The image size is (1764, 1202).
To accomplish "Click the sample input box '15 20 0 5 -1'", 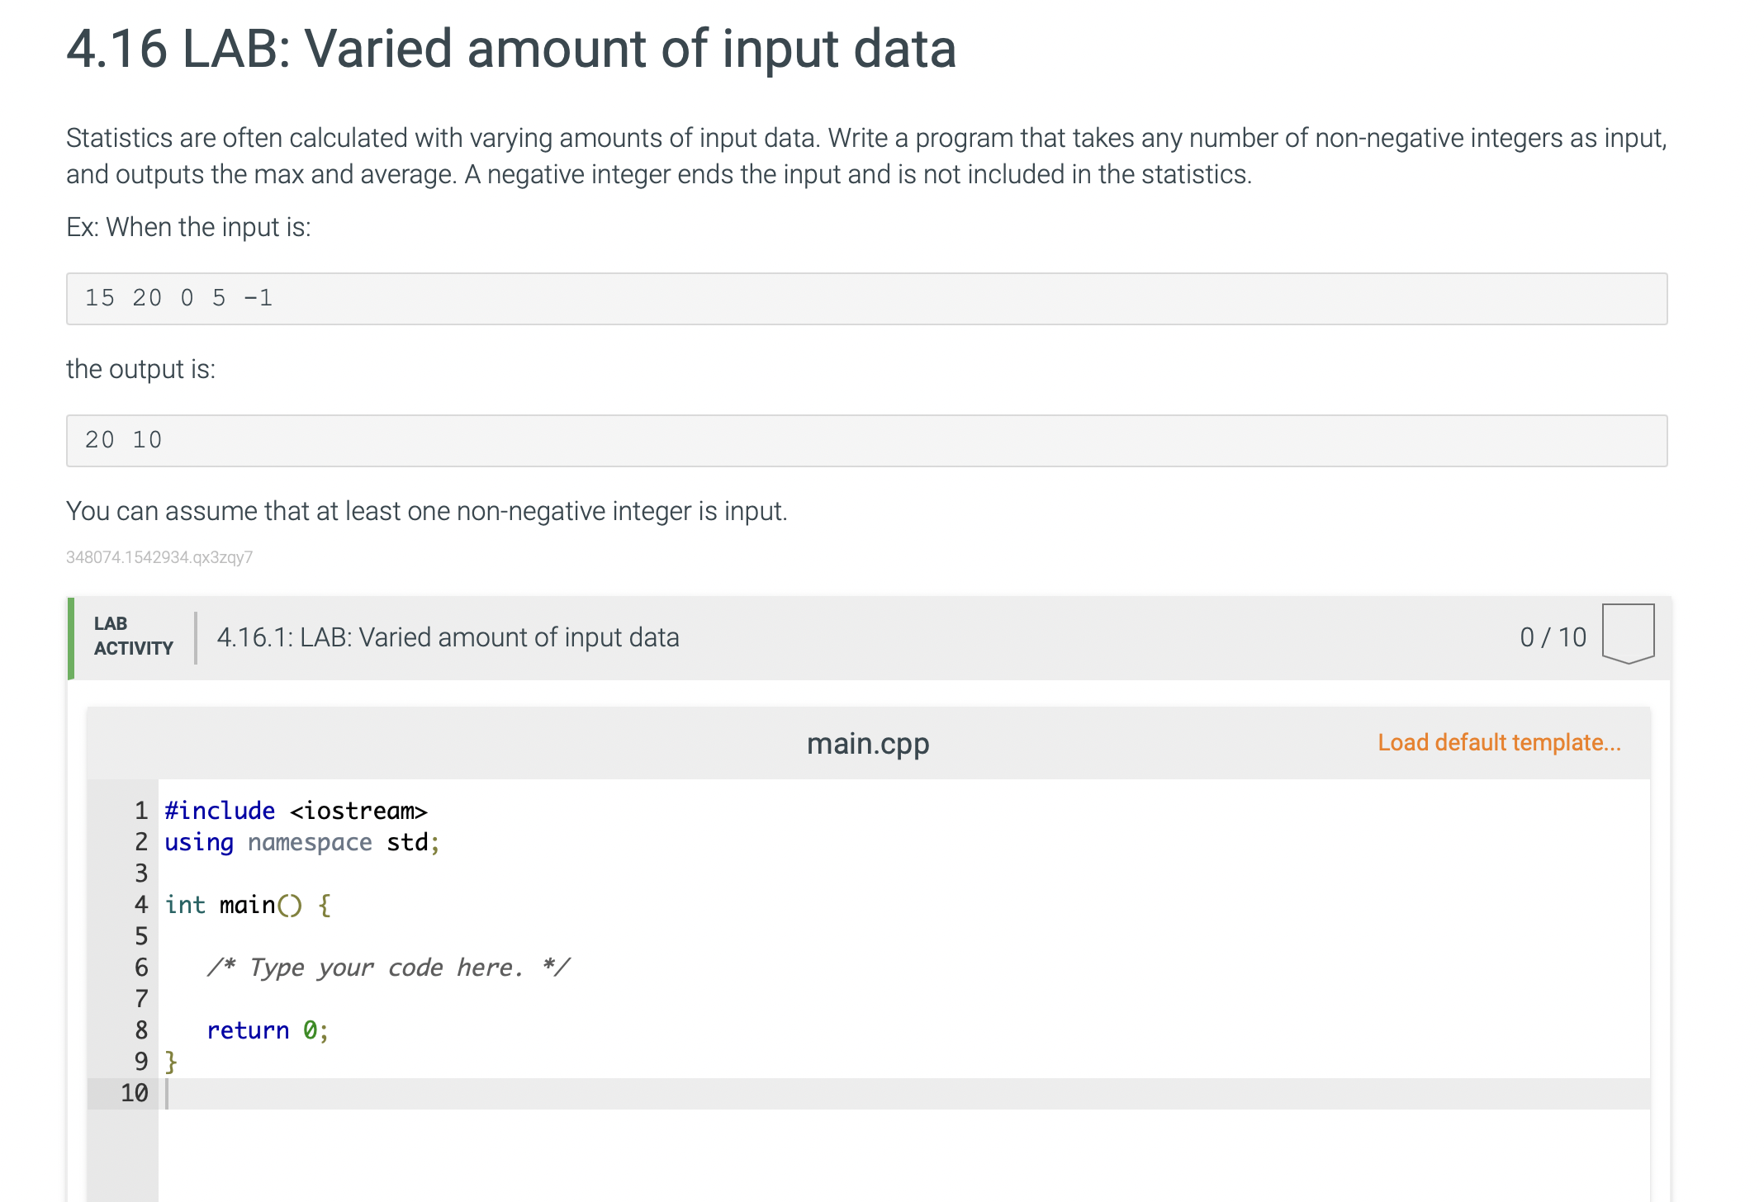I will click(x=866, y=299).
